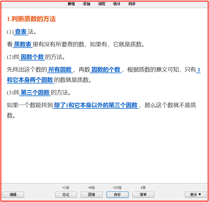The width and height of the screenshot is (209, 202).
Task: Click the heading 1.判断质数的方法
Action: (x=31, y=19)
